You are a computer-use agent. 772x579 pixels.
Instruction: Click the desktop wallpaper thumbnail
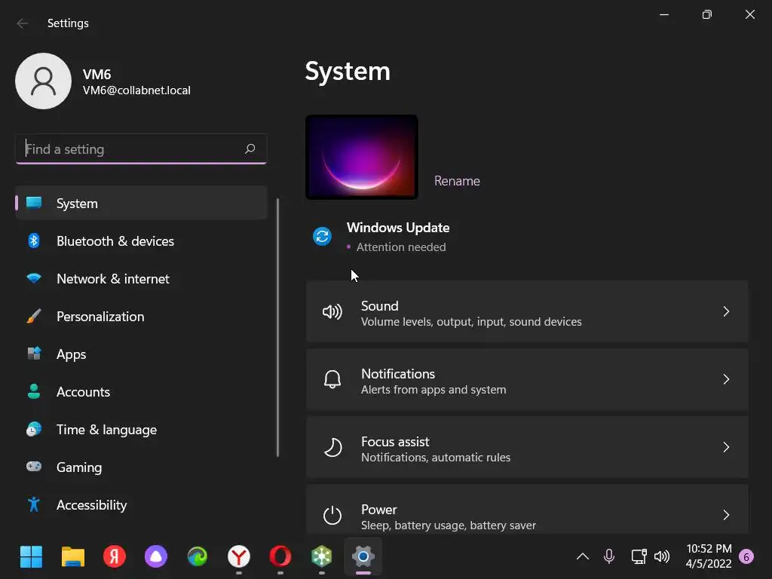tap(362, 157)
